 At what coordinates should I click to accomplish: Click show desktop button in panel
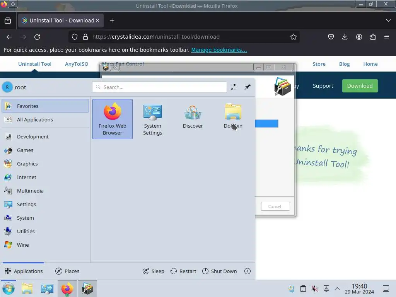[386, 288]
